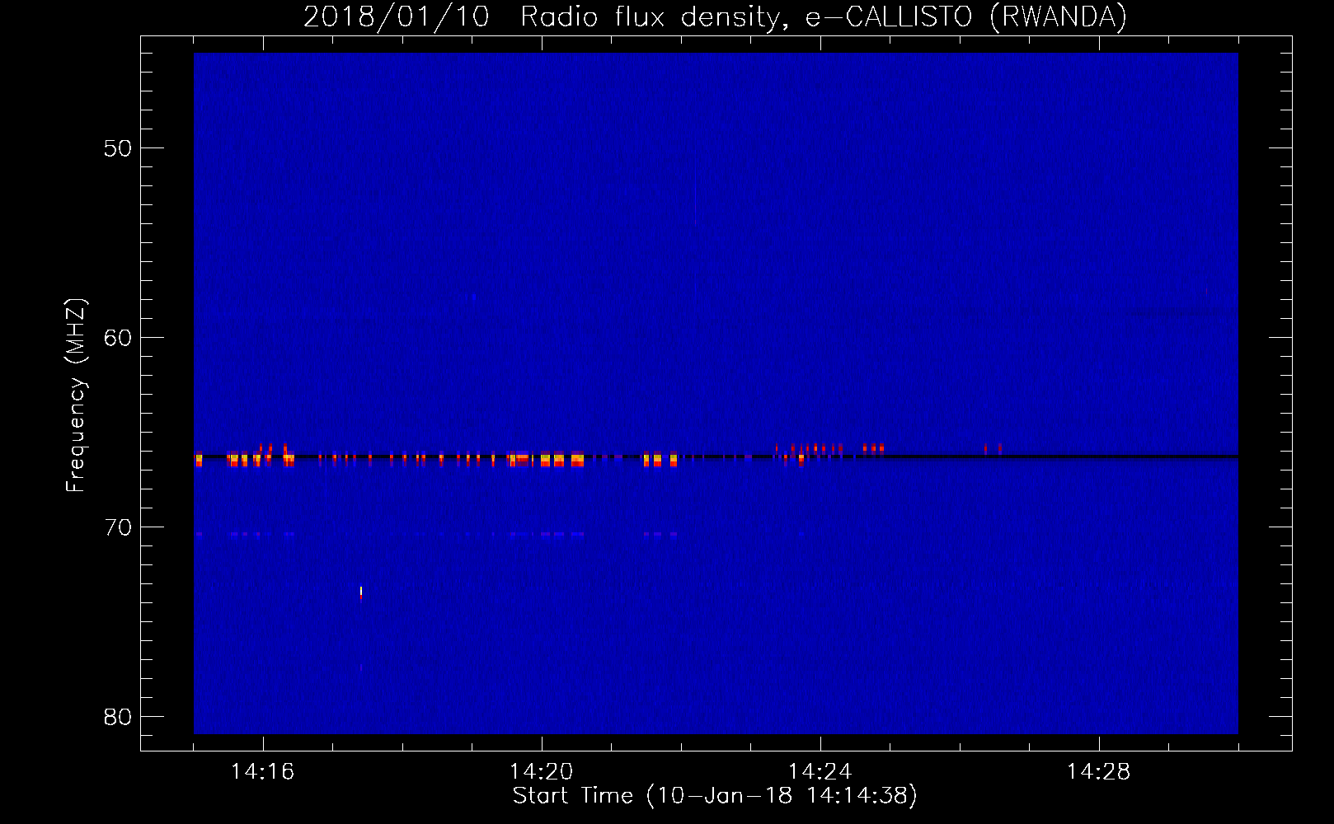Viewport: 1334px width, 824px height.
Task: Select the 50 MHz frequency tick label
Action: pos(118,148)
